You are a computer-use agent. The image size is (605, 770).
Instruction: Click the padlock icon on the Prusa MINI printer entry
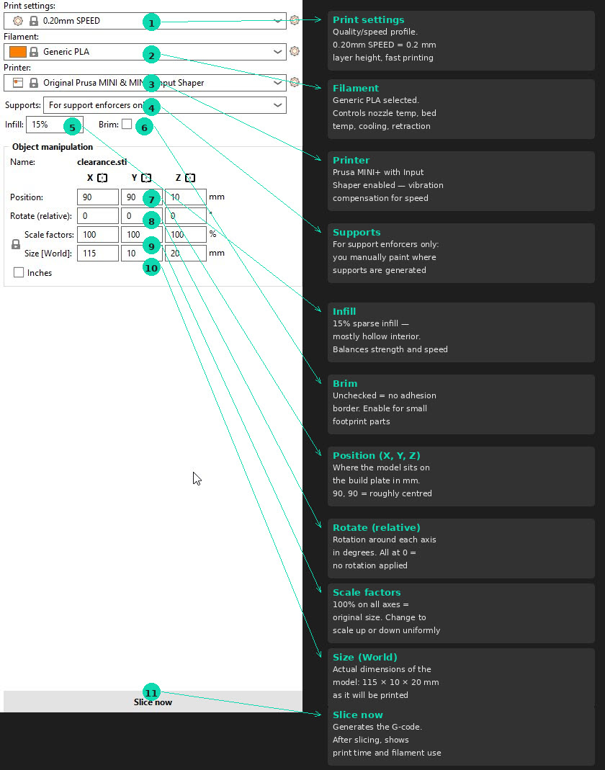[x=33, y=82]
